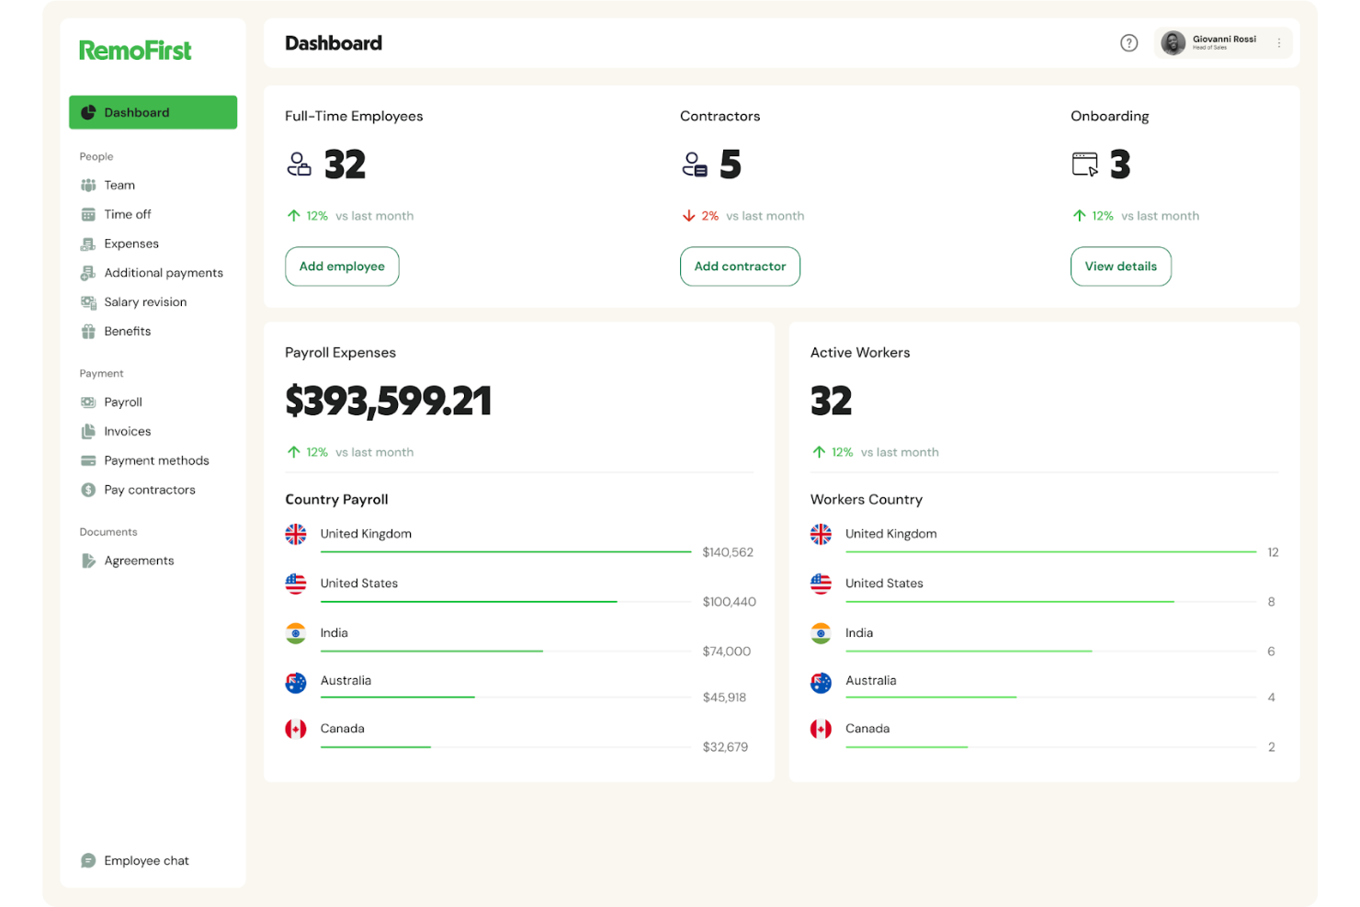Select the Pay contractors icon

(x=88, y=490)
